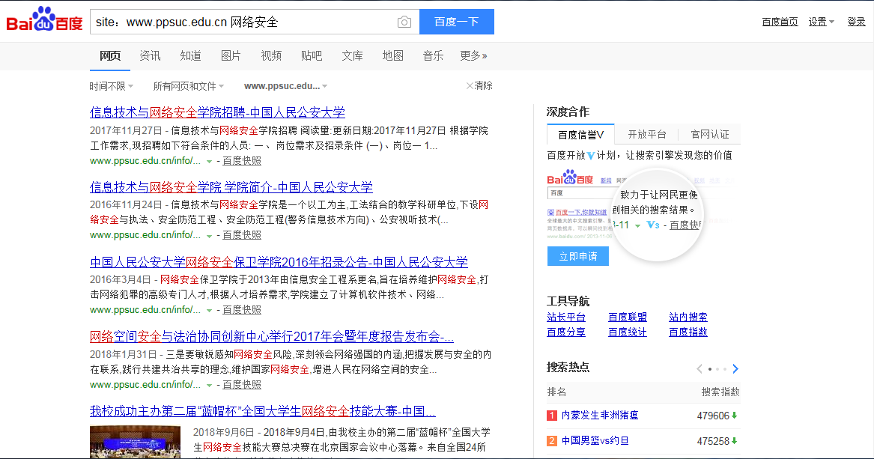Open the 站内搜索 link
The width and height of the screenshot is (874, 459).
tap(688, 317)
